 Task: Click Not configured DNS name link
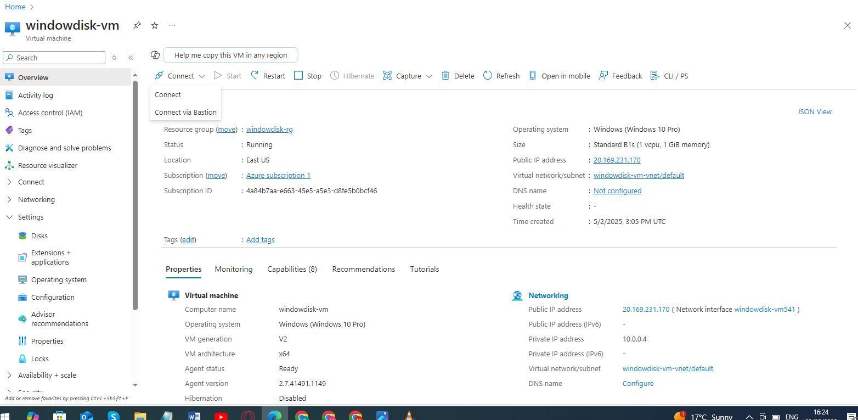pyautogui.click(x=617, y=191)
